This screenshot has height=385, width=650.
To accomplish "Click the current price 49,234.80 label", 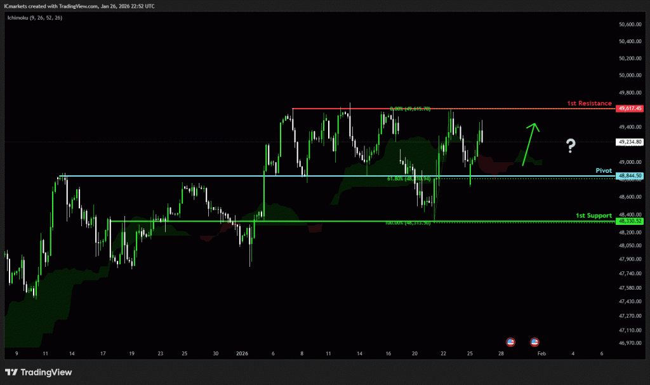I will click(x=630, y=142).
